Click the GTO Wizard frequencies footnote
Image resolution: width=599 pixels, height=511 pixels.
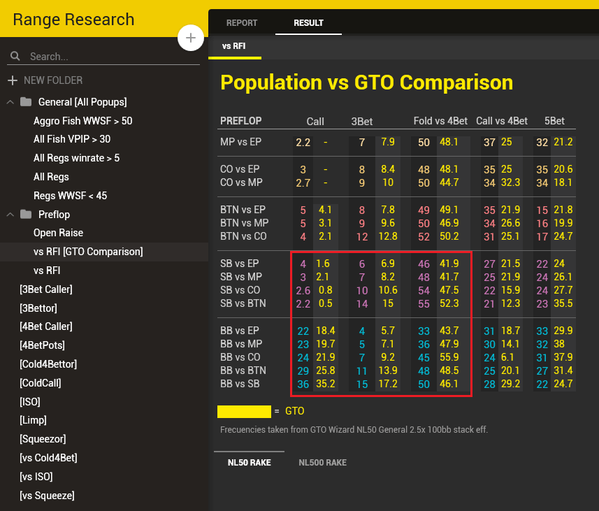(354, 430)
